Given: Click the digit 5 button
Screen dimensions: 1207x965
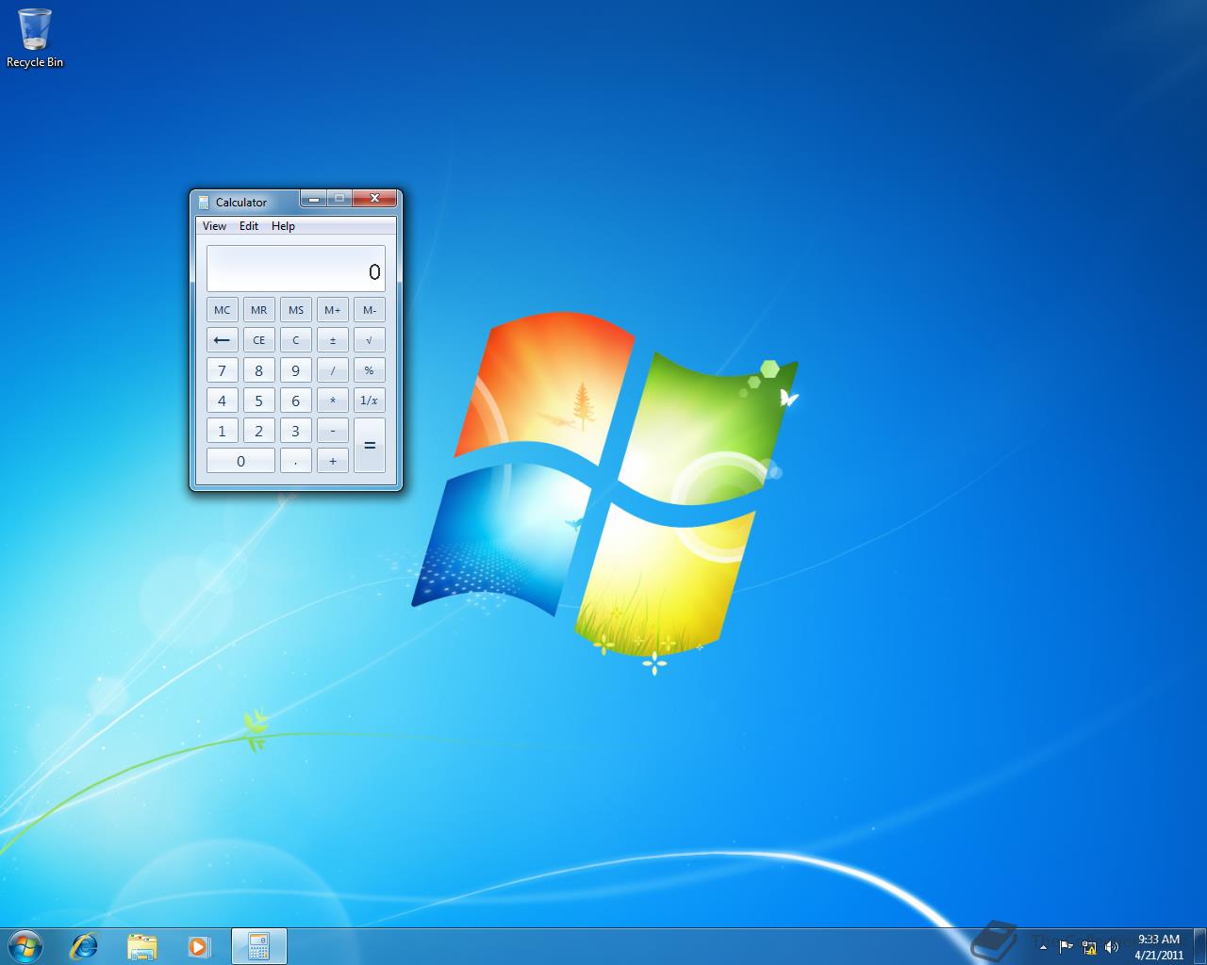Looking at the screenshot, I should (259, 401).
